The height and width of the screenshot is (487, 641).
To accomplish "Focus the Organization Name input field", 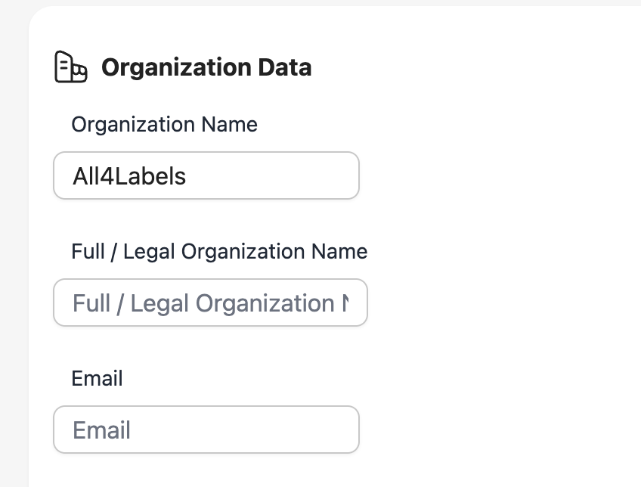I will pyautogui.click(x=206, y=175).
